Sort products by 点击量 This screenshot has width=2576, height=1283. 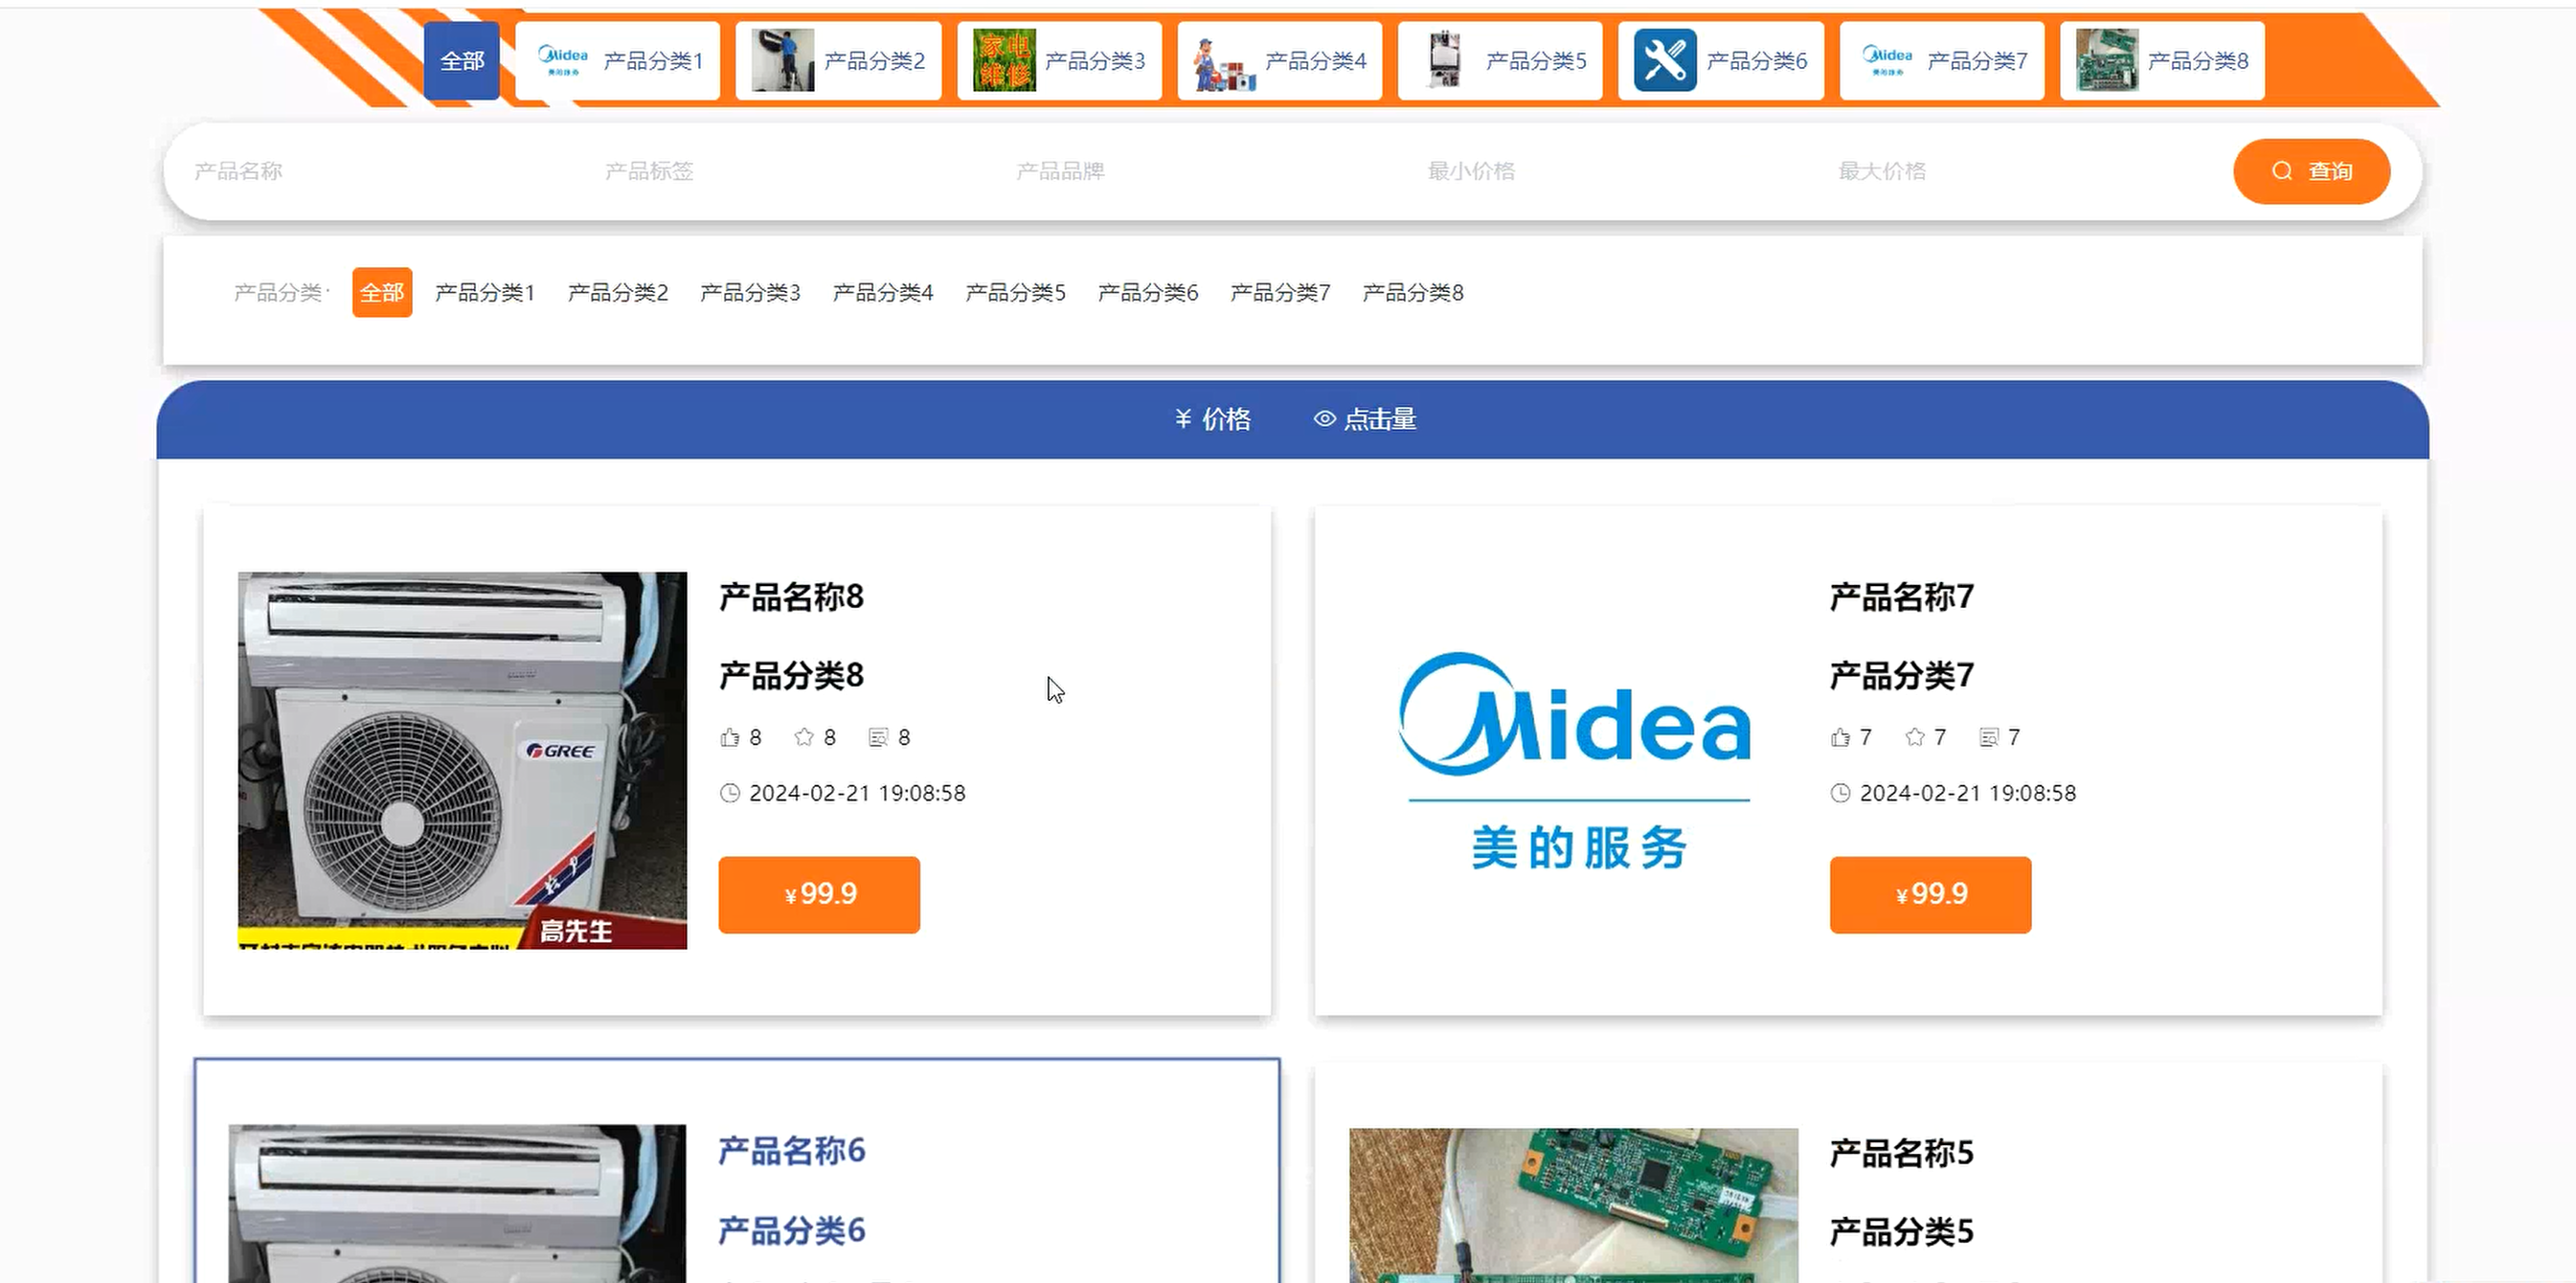1365,419
